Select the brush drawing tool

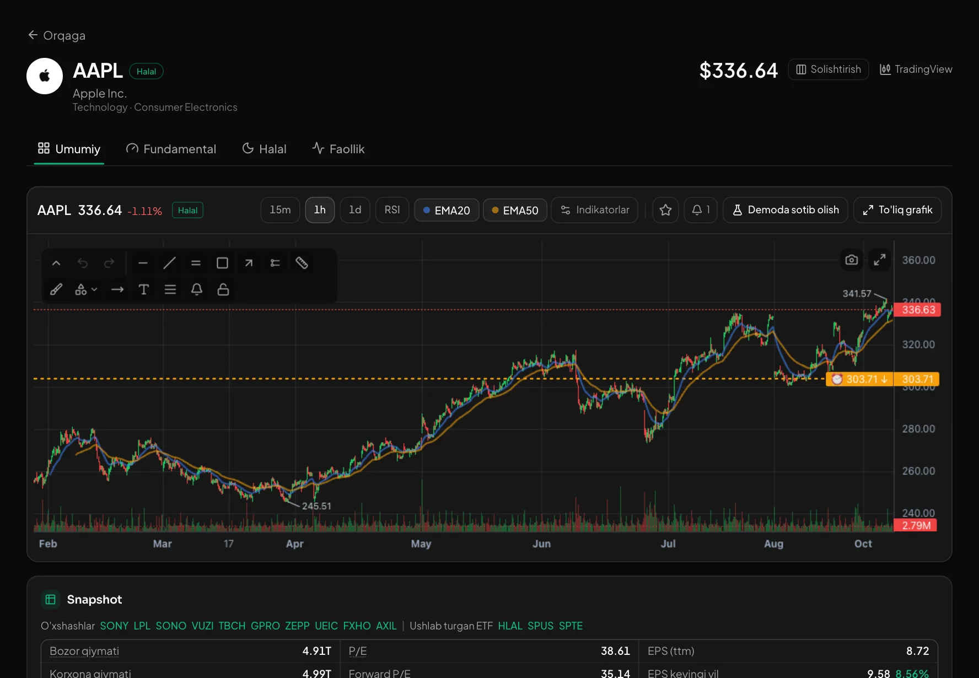pyautogui.click(x=56, y=289)
